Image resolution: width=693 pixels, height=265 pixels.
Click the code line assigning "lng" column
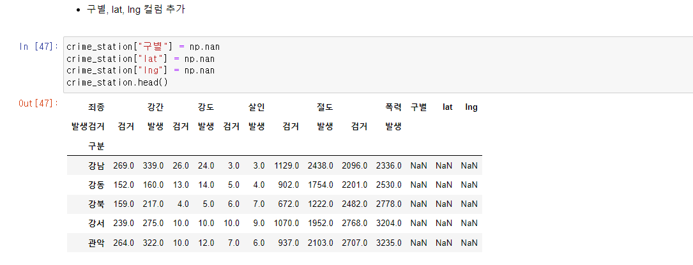[x=141, y=70]
